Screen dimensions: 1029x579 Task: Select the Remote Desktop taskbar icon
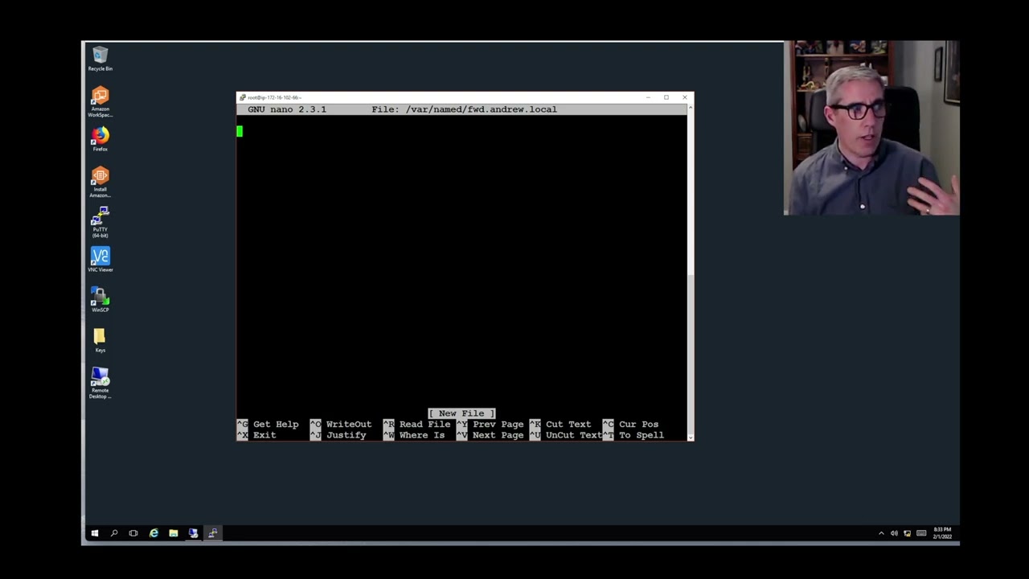coord(193,533)
